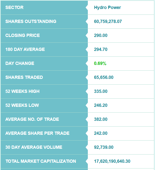
Task: Click the 180 DAY AVERAGE label
Action: pos(25,49)
